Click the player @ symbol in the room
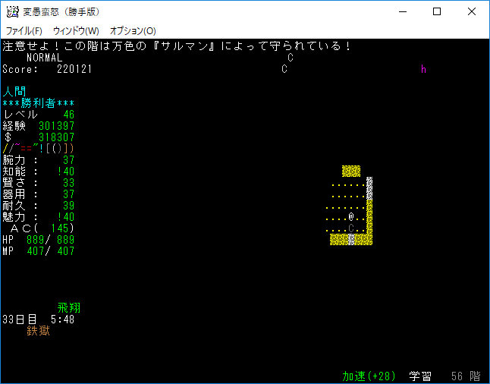This screenshot has height=384, width=490. pyautogui.click(x=351, y=217)
